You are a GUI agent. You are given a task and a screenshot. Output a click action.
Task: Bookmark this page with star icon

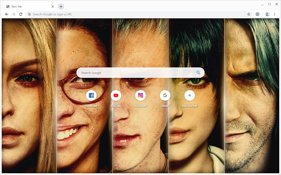point(249,14)
